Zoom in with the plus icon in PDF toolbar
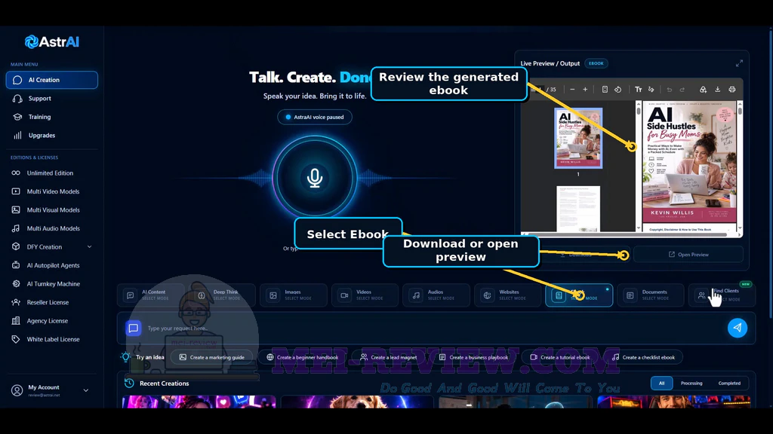The width and height of the screenshot is (773, 434). click(x=585, y=90)
